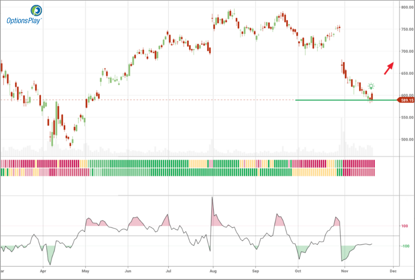
Task: Click the green lightbulb signal icon
Action: click(371, 86)
